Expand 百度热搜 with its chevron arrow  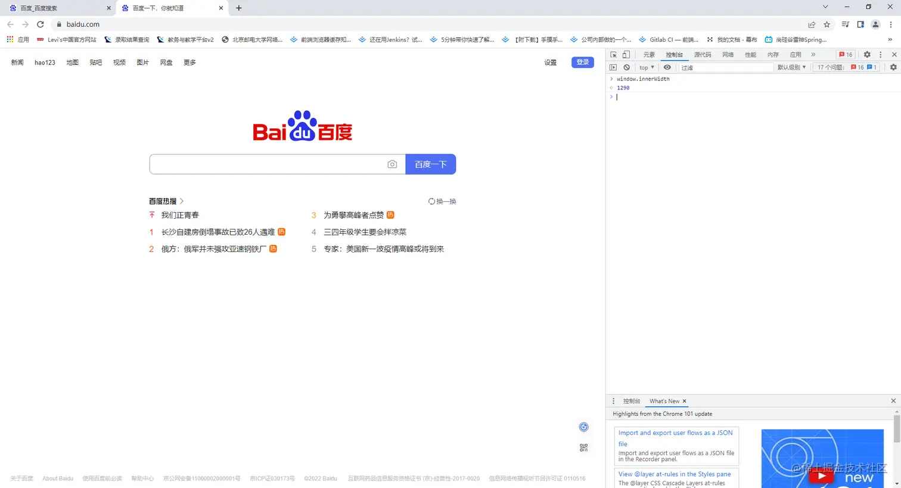[x=182, y=201]
